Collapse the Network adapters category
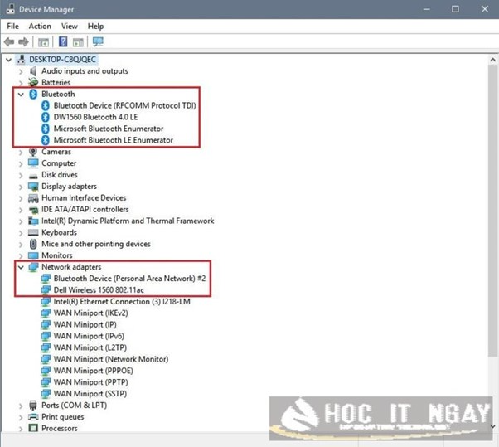The height and width of the screenshot is (447, 499). click(21, 267)
